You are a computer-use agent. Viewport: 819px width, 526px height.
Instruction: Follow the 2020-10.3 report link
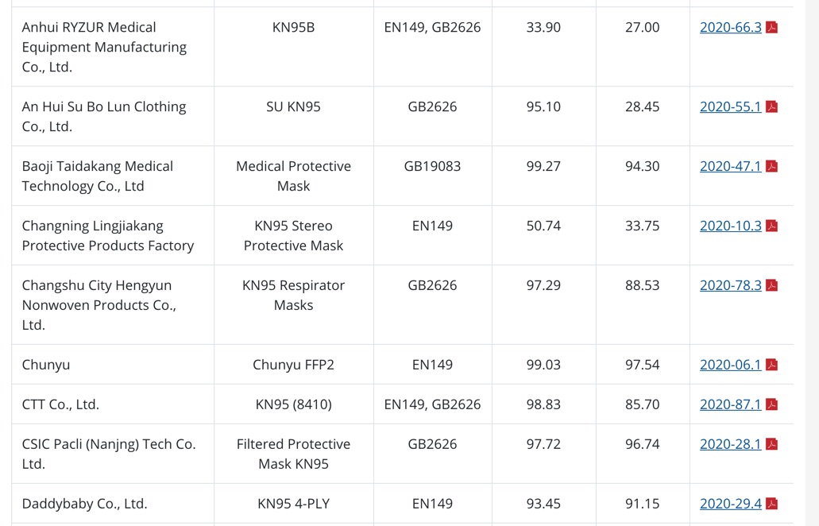point(731,226)
